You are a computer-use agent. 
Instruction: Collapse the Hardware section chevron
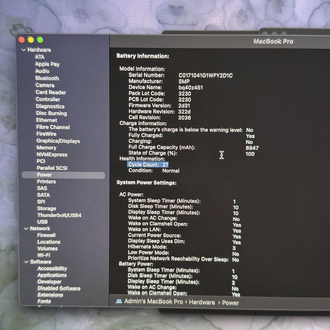[x=24, y=50]
